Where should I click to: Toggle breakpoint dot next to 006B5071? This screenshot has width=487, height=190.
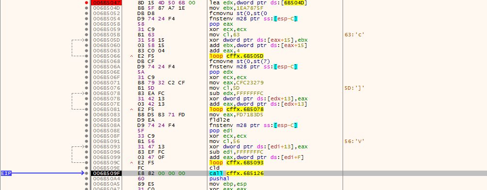(x=87, y=82)
